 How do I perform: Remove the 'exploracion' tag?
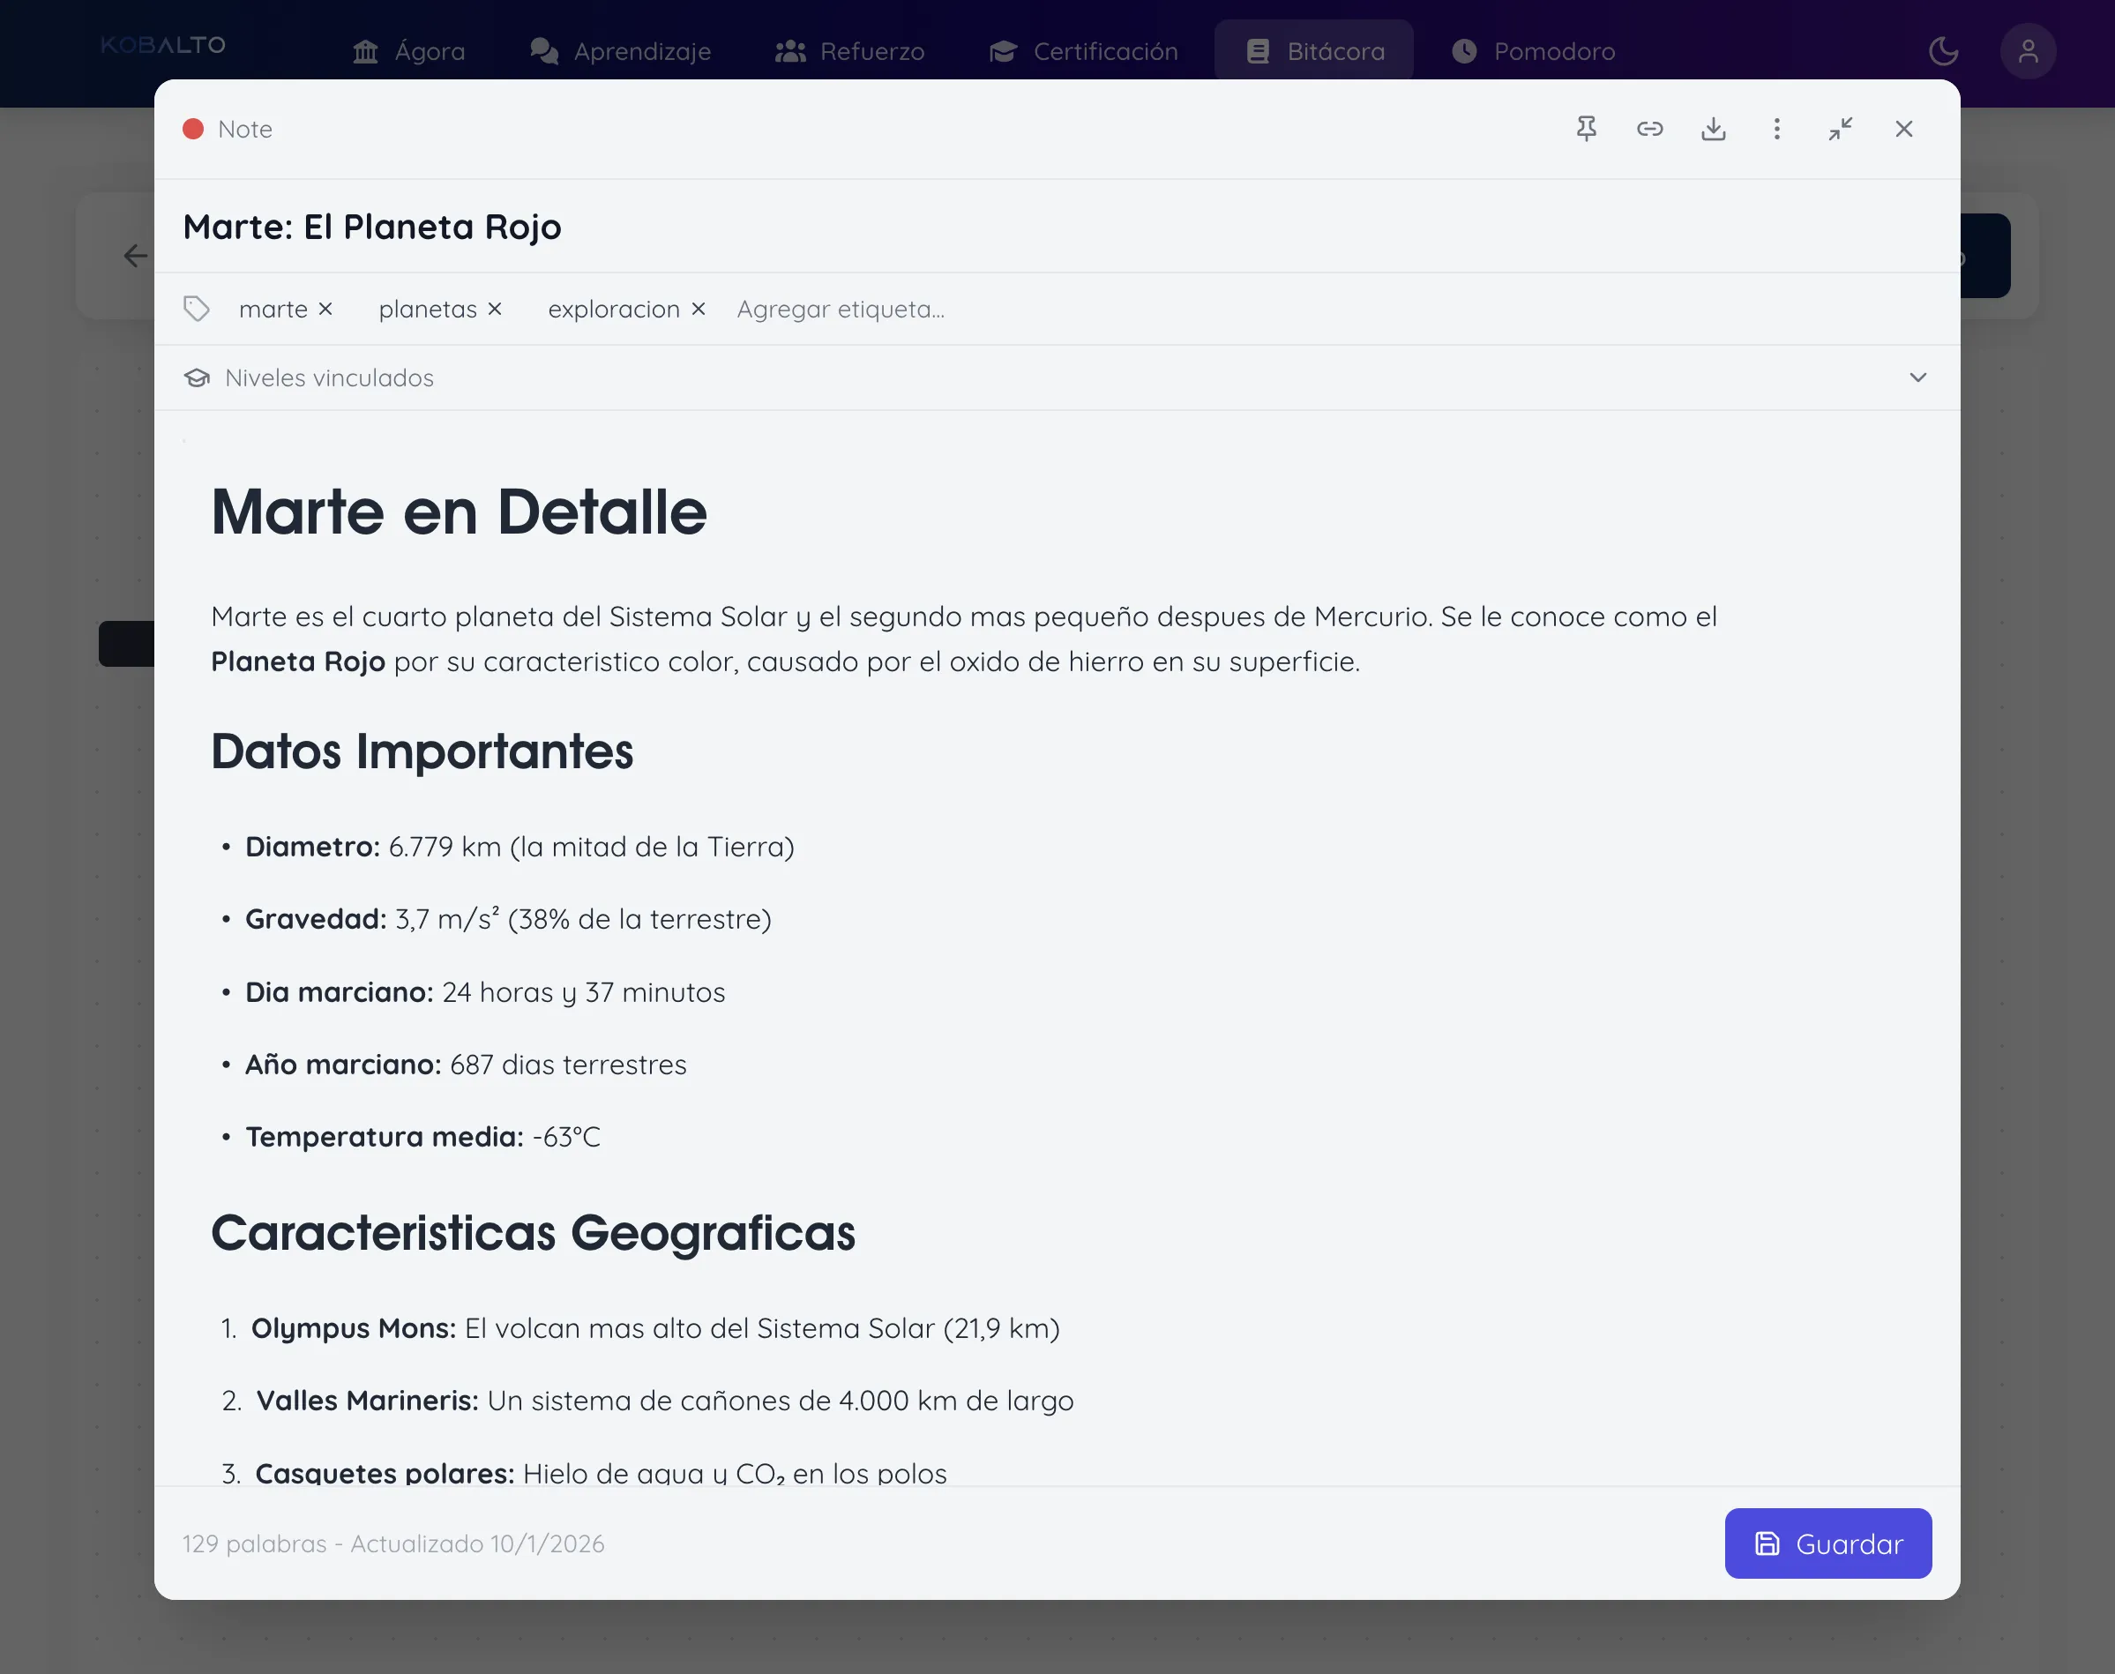pyautogui.click(x=698, y=310)
